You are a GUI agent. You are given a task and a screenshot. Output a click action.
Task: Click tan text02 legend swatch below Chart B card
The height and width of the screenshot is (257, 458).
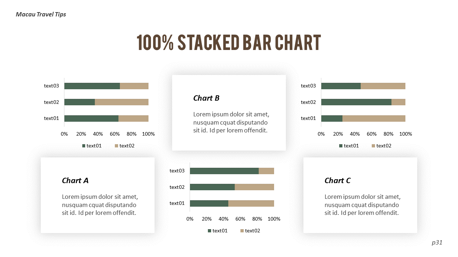pos(242,231)
